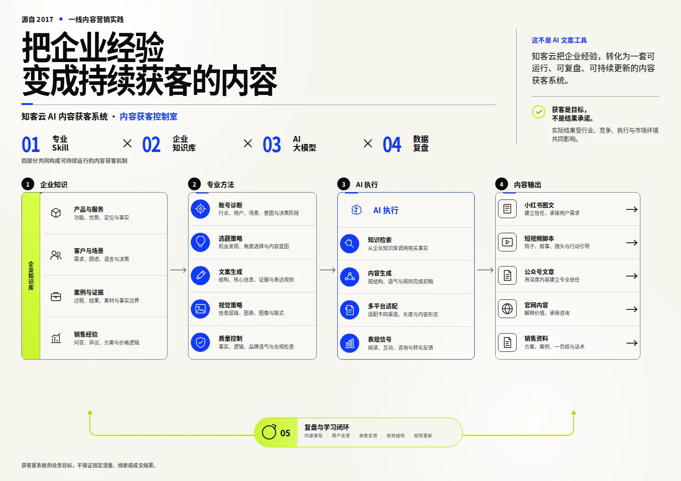
Task: Open 官网内容 via its arrow
Action: click(632, 309)
